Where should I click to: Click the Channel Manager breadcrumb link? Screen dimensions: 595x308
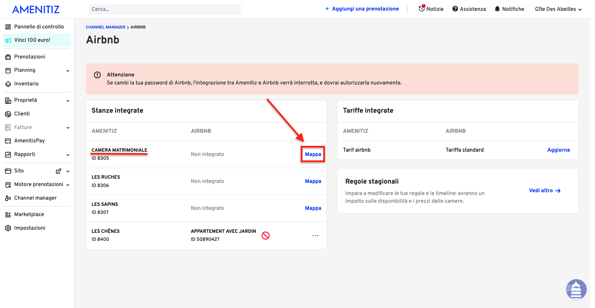[105, 27]
